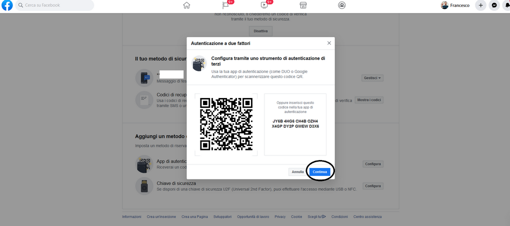Image resolution: width=510 pixels, height=226 pixels.
Task: Close the Autenticazione a due fattori dialog
Action: pos(329,43)
